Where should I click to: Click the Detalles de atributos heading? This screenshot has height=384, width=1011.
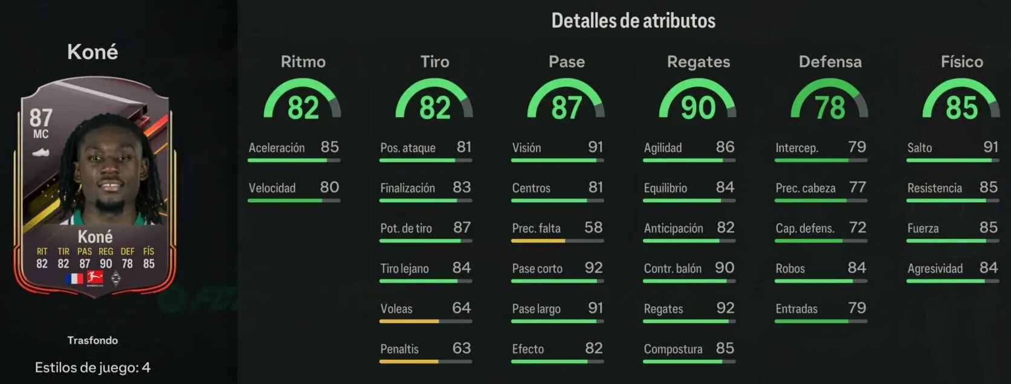[x=633, y=21]
